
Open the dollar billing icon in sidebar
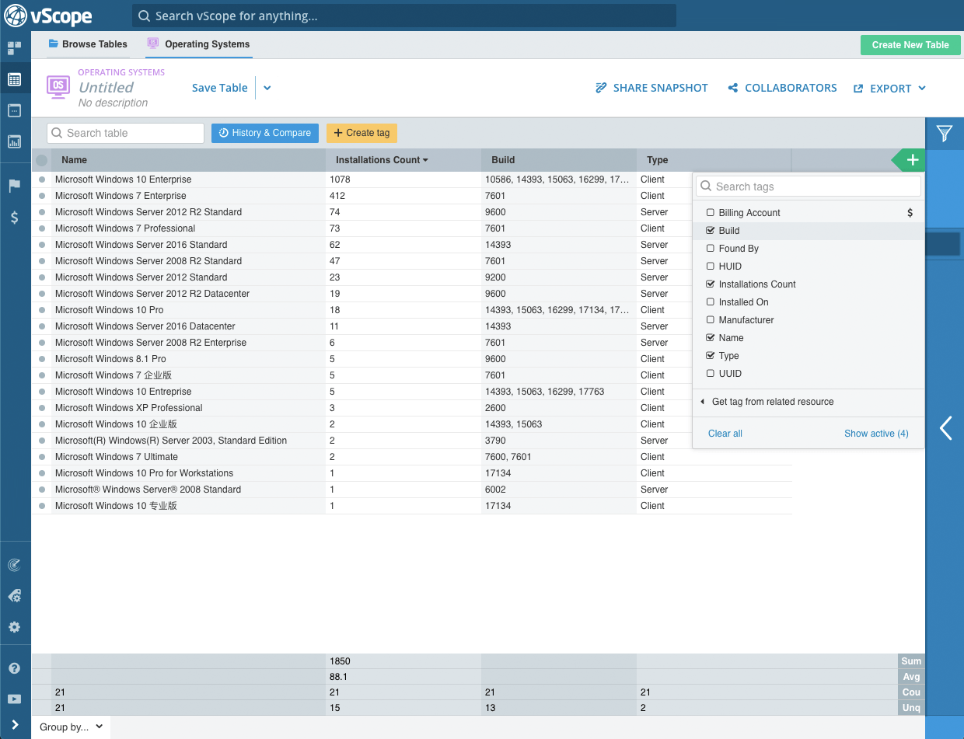tap(14, 218)
